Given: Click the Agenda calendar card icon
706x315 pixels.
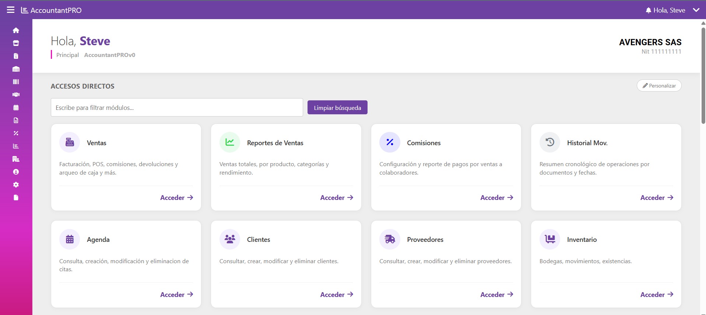Looking at the screenshot, I should pos(70,239).
